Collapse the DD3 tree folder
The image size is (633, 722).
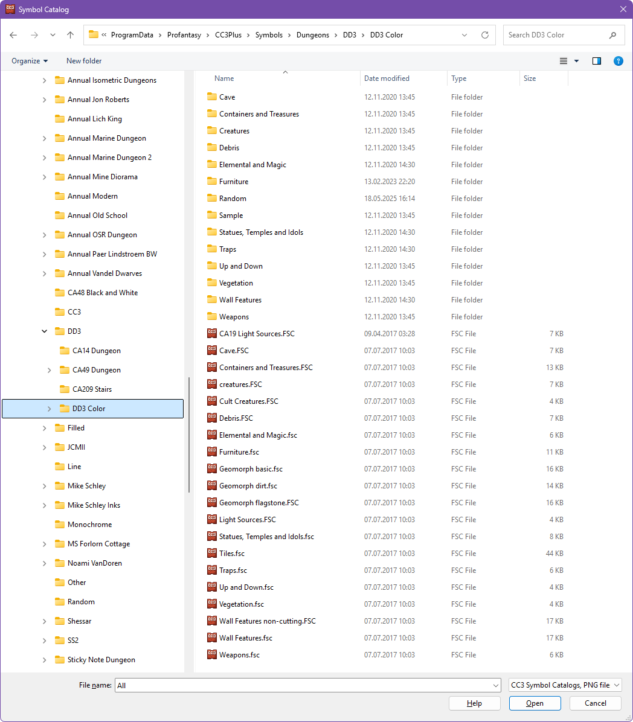44,331
